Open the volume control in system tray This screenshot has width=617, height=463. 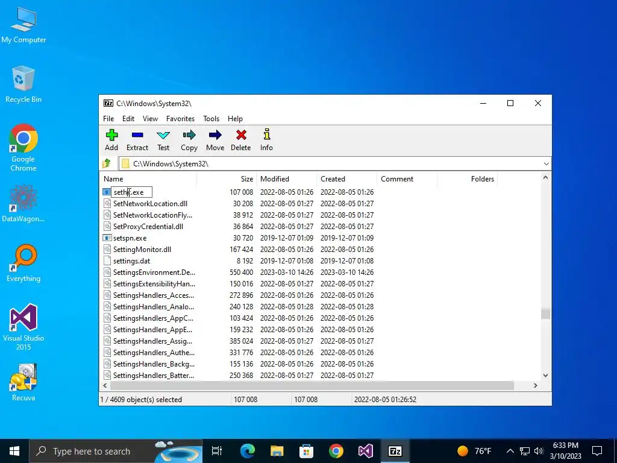tap(539, 451)
